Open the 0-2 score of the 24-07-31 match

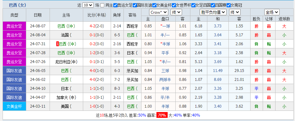tap(92, 44)
